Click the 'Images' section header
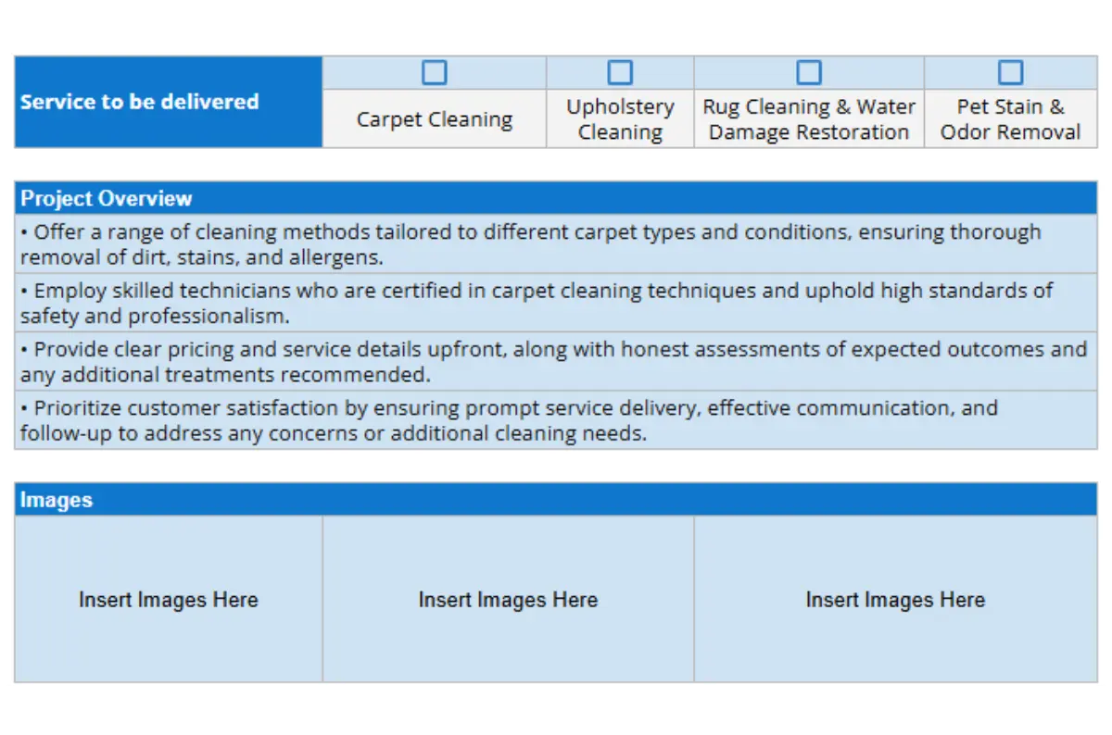Screen dimensions: 1112x735 point(556,500)
